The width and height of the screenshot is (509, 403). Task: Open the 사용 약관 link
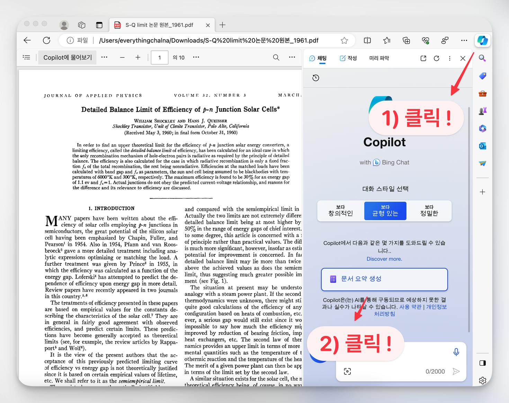pyautogui.click(x=410, y=307)
